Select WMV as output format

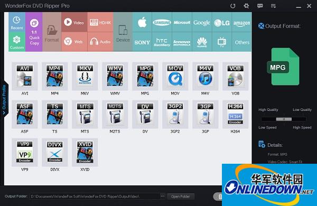pyautogui.click(x=115, y=76)
